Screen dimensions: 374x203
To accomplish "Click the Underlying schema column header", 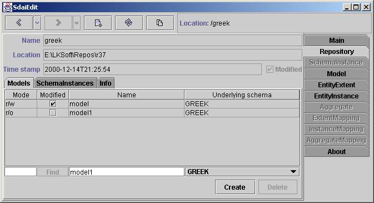I will coord(242,95).
